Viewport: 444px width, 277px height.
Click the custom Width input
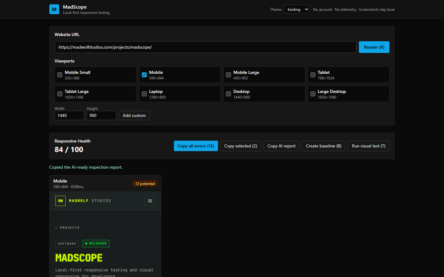(69, 115)
